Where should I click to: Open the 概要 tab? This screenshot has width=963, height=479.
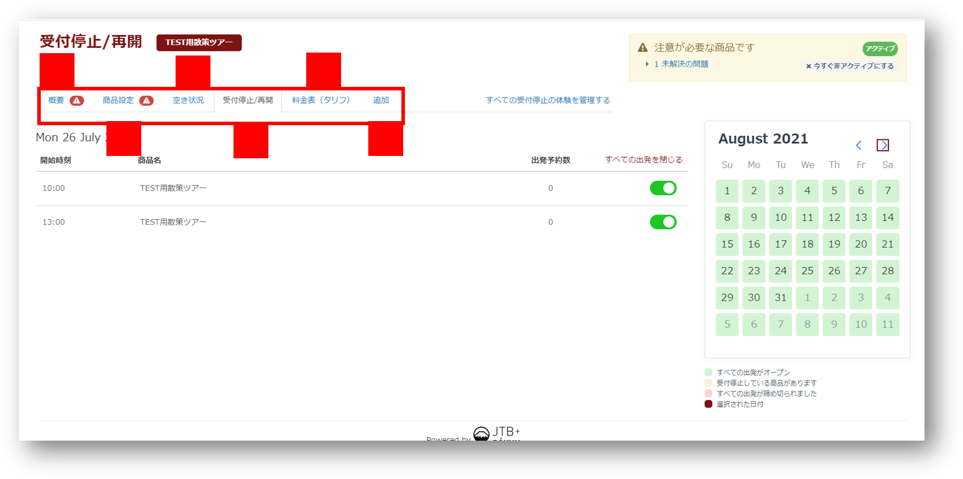56,100
